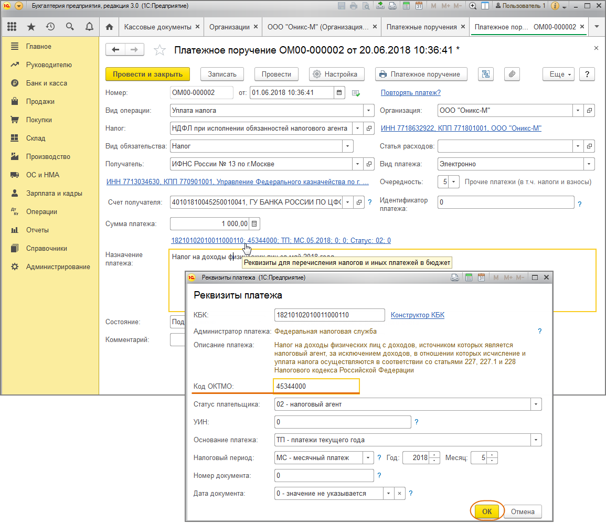This screenshot has width=606, height=523.
Task: Open calculator for Сумма платежа field
Action: [254, 224]
